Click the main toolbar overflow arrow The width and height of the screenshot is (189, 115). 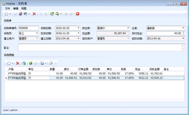coord(186,14)
